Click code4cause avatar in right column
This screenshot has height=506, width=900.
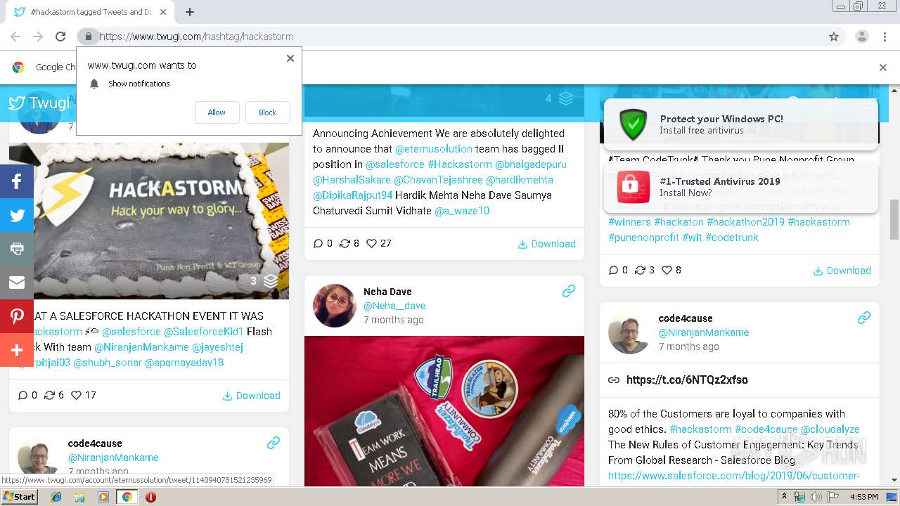click(630, 332)
